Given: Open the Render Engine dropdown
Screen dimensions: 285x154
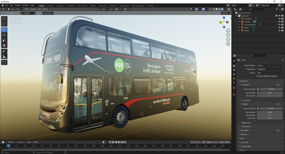Looking at the screenshot, I should (x=270, y=65).
